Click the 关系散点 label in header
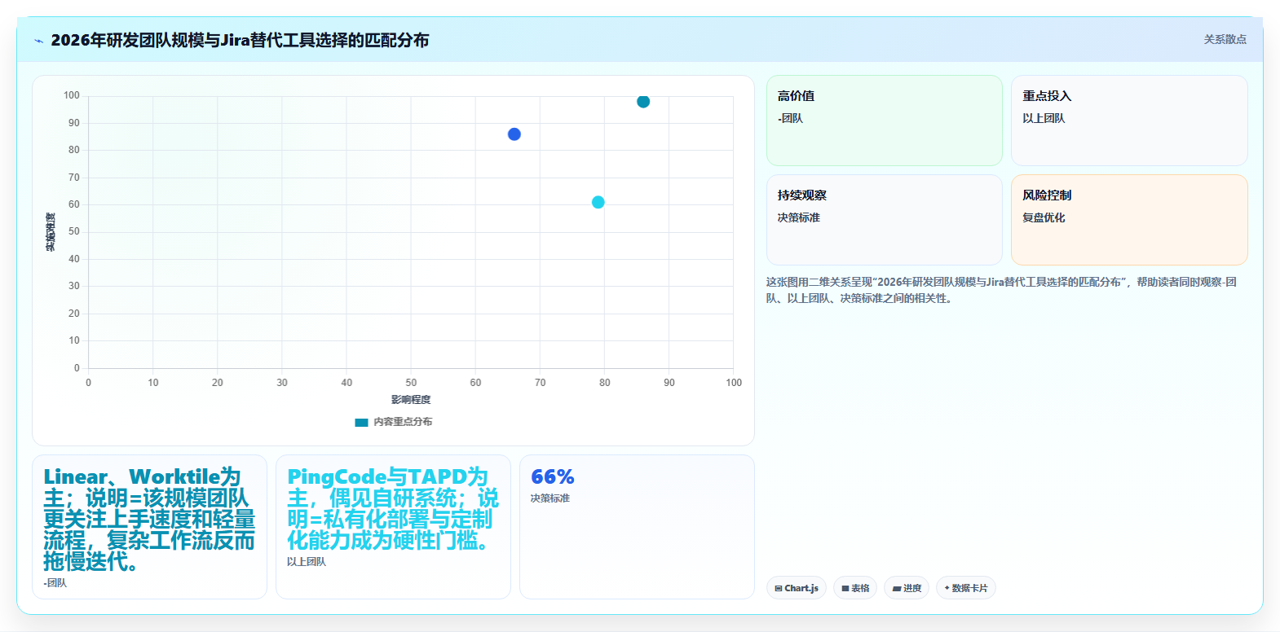 [1225, 39]
